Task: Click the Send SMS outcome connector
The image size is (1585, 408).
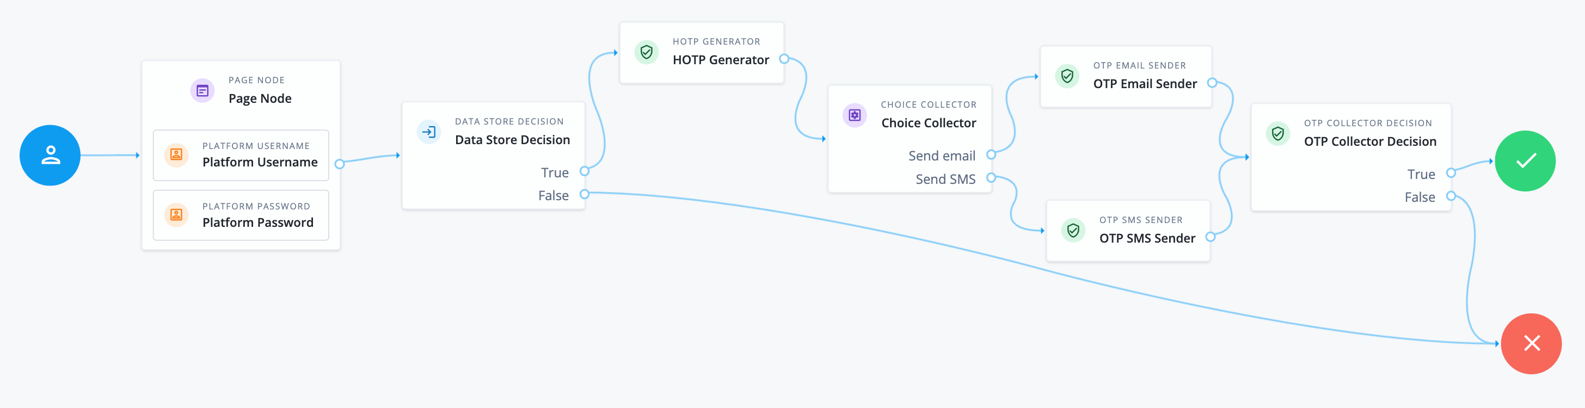Action: tap(991, 178)
